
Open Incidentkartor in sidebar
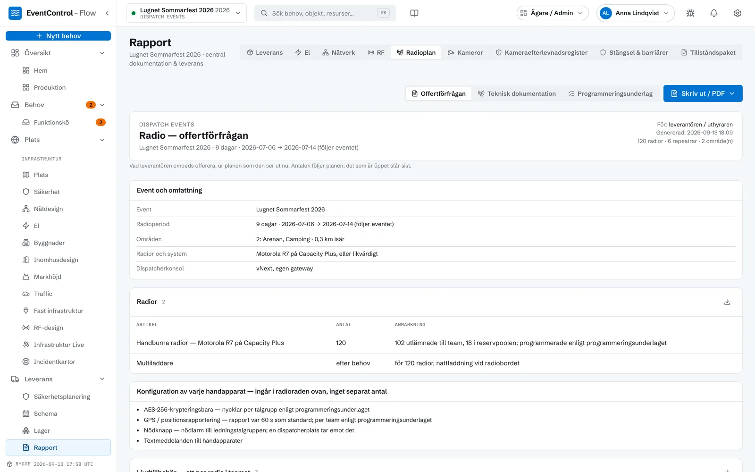(x=58, y=362)
